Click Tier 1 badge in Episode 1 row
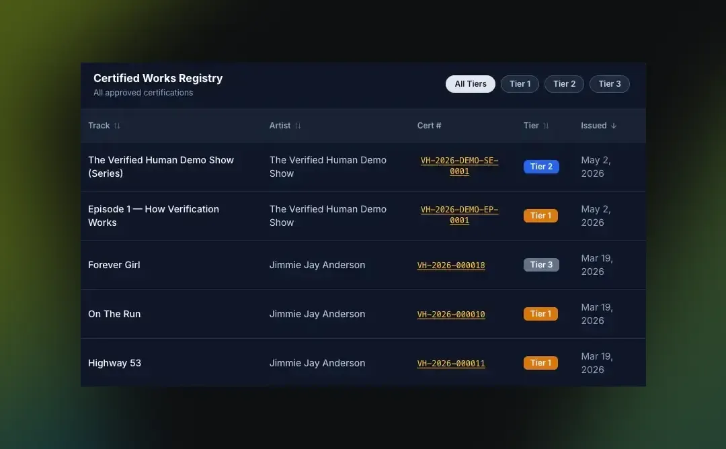The image size is (726, 449). pos(540,216)
